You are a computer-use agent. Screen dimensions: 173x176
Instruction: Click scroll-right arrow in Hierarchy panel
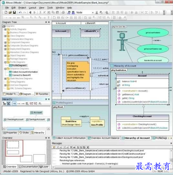click(48, 128)
